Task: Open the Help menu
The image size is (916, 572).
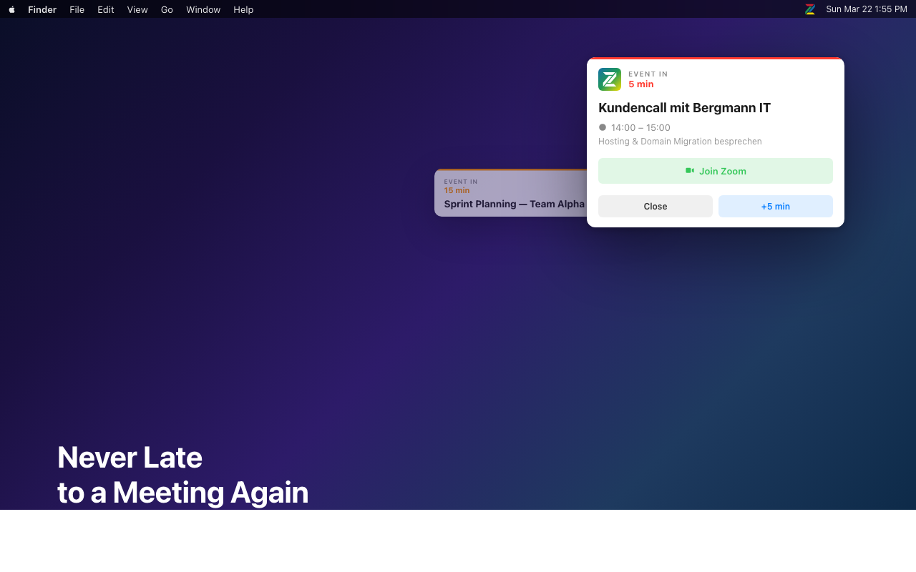Action: click(x=243, y=9)
